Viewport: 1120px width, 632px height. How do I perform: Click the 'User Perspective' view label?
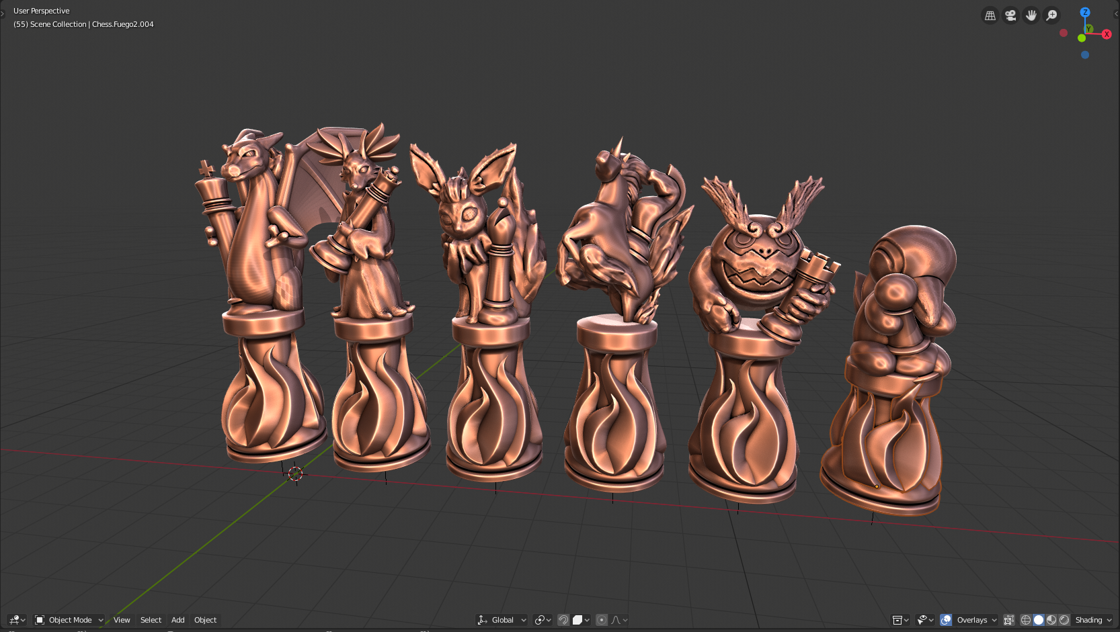(42, 11)
